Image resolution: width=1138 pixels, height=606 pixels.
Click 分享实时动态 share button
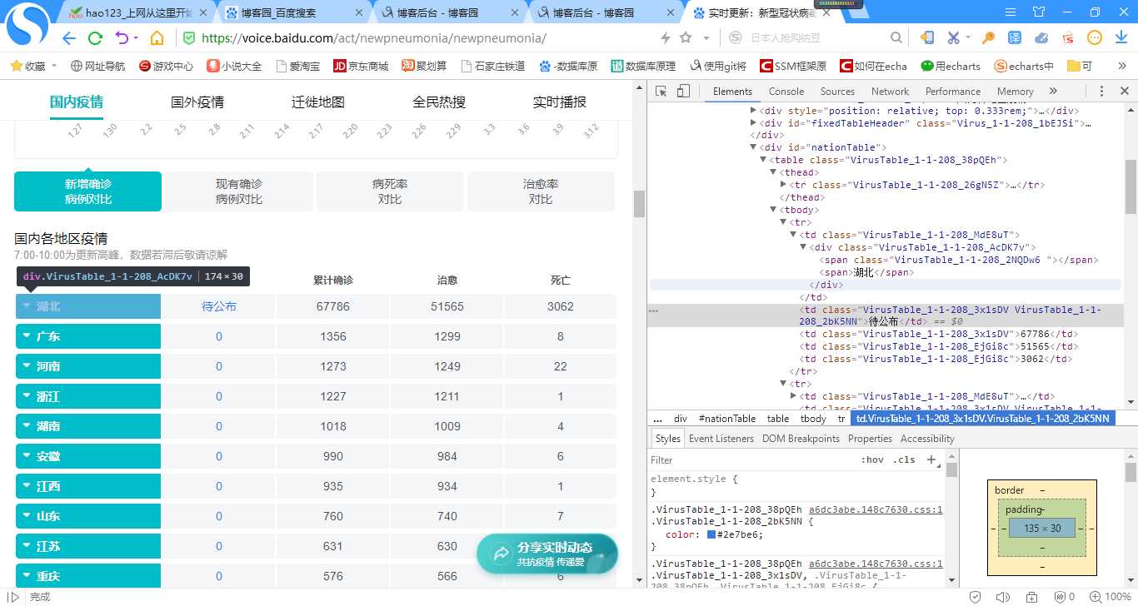pyautogui.click(x=547, y=554)
